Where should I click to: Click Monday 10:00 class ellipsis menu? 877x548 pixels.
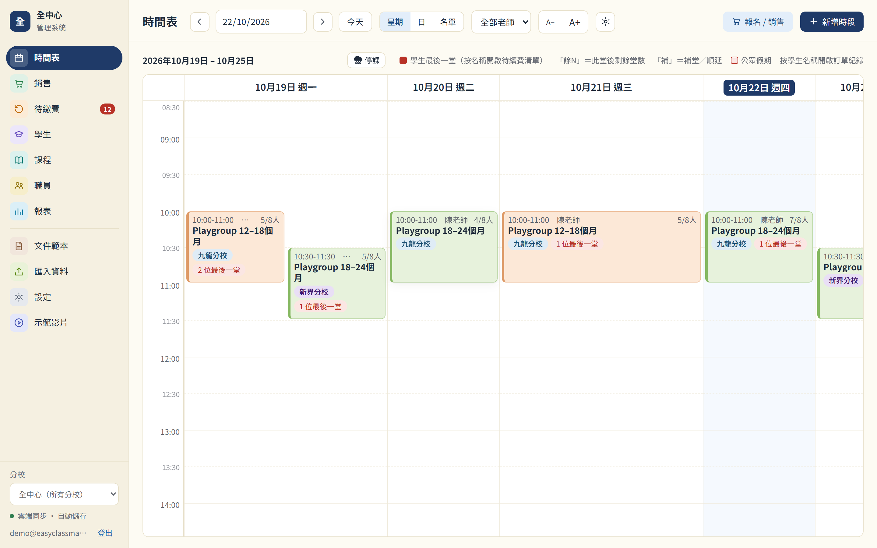tap(245, 220)
